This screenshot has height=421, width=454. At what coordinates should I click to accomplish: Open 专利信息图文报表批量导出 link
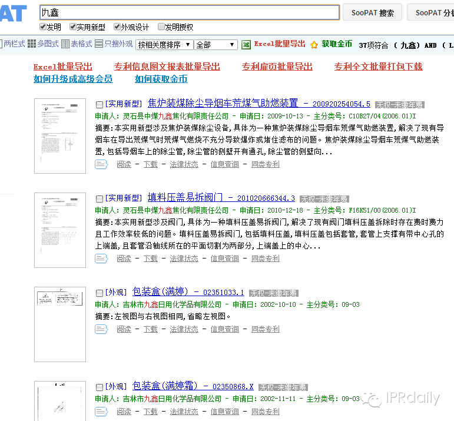click(x=167, y=67)
